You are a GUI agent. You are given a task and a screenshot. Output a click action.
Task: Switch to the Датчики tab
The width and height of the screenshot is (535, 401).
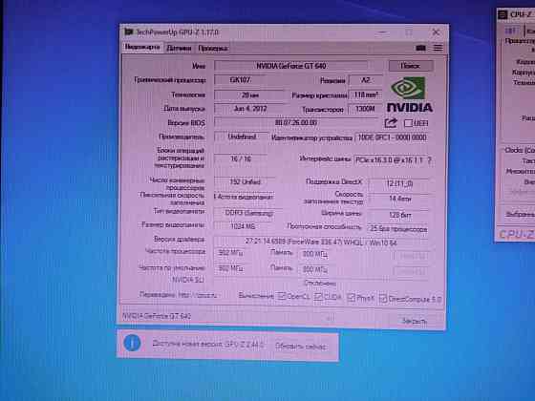pyautogui.click(x=179, y=48)
